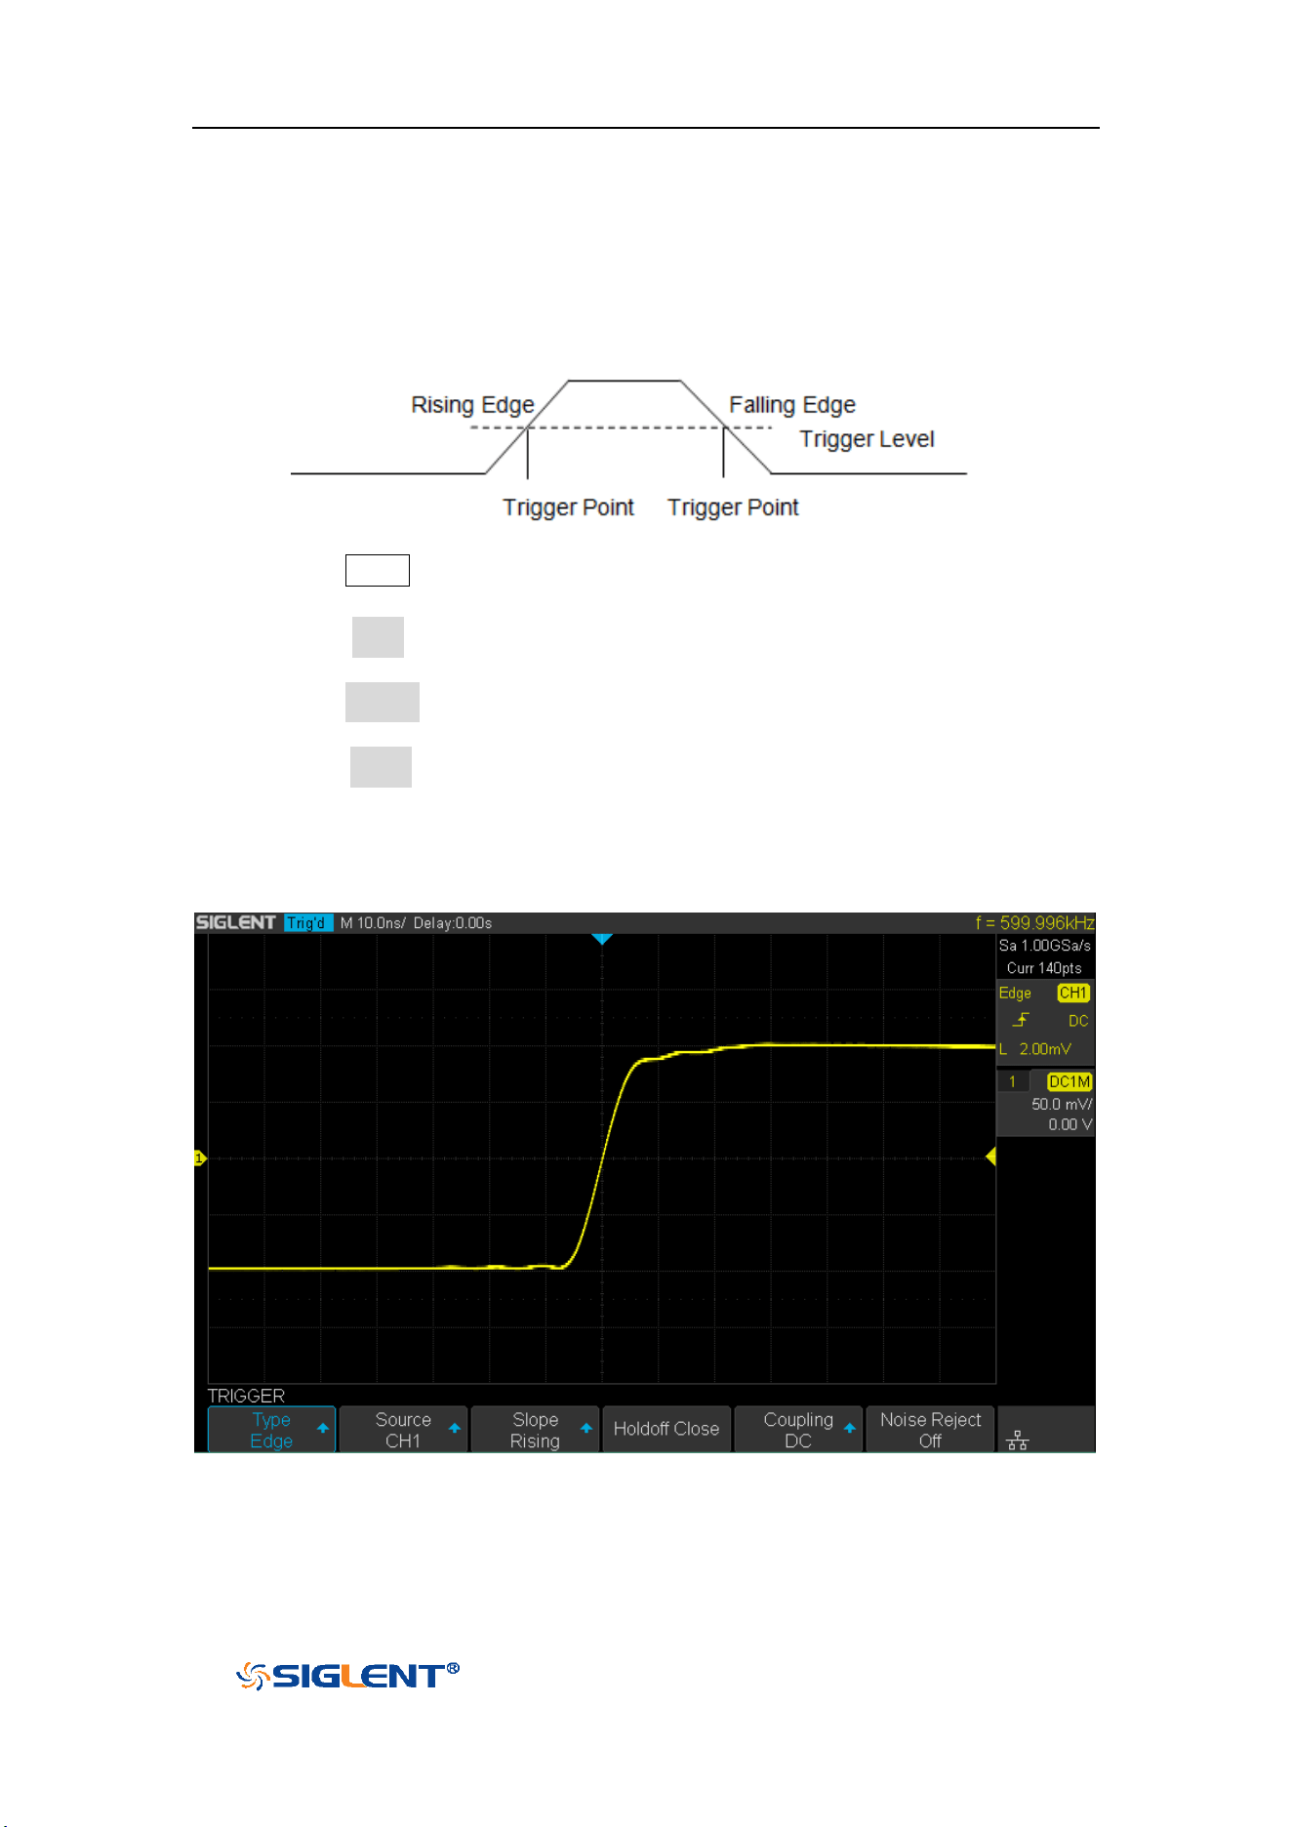Select the Holdoff Close softkey

(666, 1430)
